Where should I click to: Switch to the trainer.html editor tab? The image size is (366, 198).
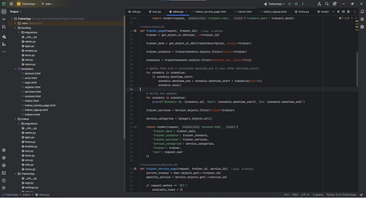coord(243,12)
